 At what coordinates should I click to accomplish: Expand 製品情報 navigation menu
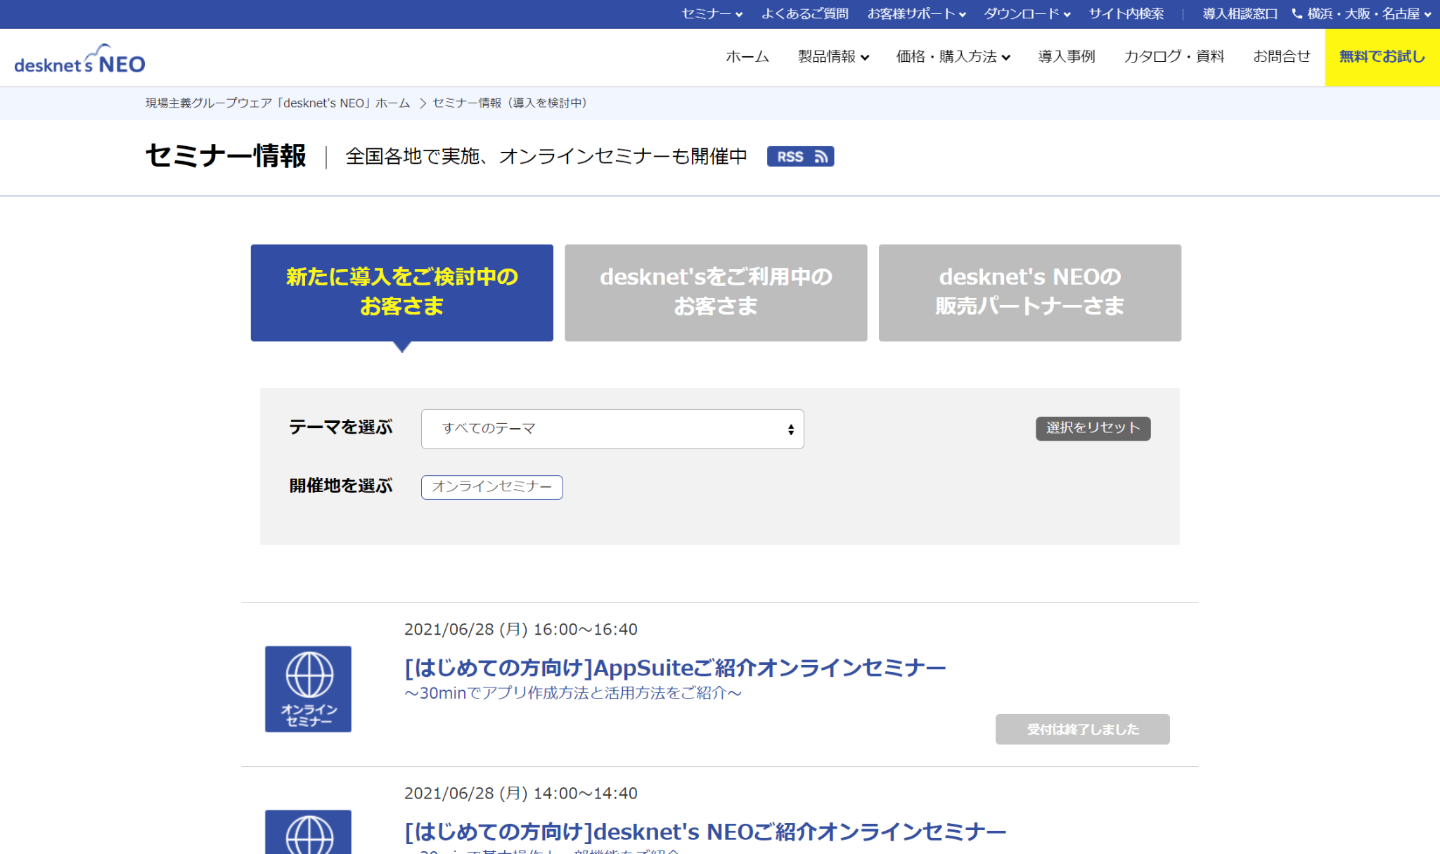pyautogui.click(x=833, y=56)
